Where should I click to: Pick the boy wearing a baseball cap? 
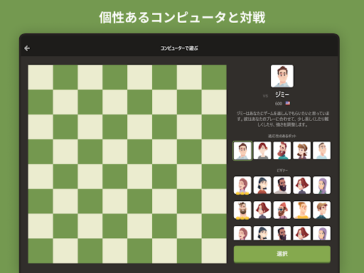[321, 210]
